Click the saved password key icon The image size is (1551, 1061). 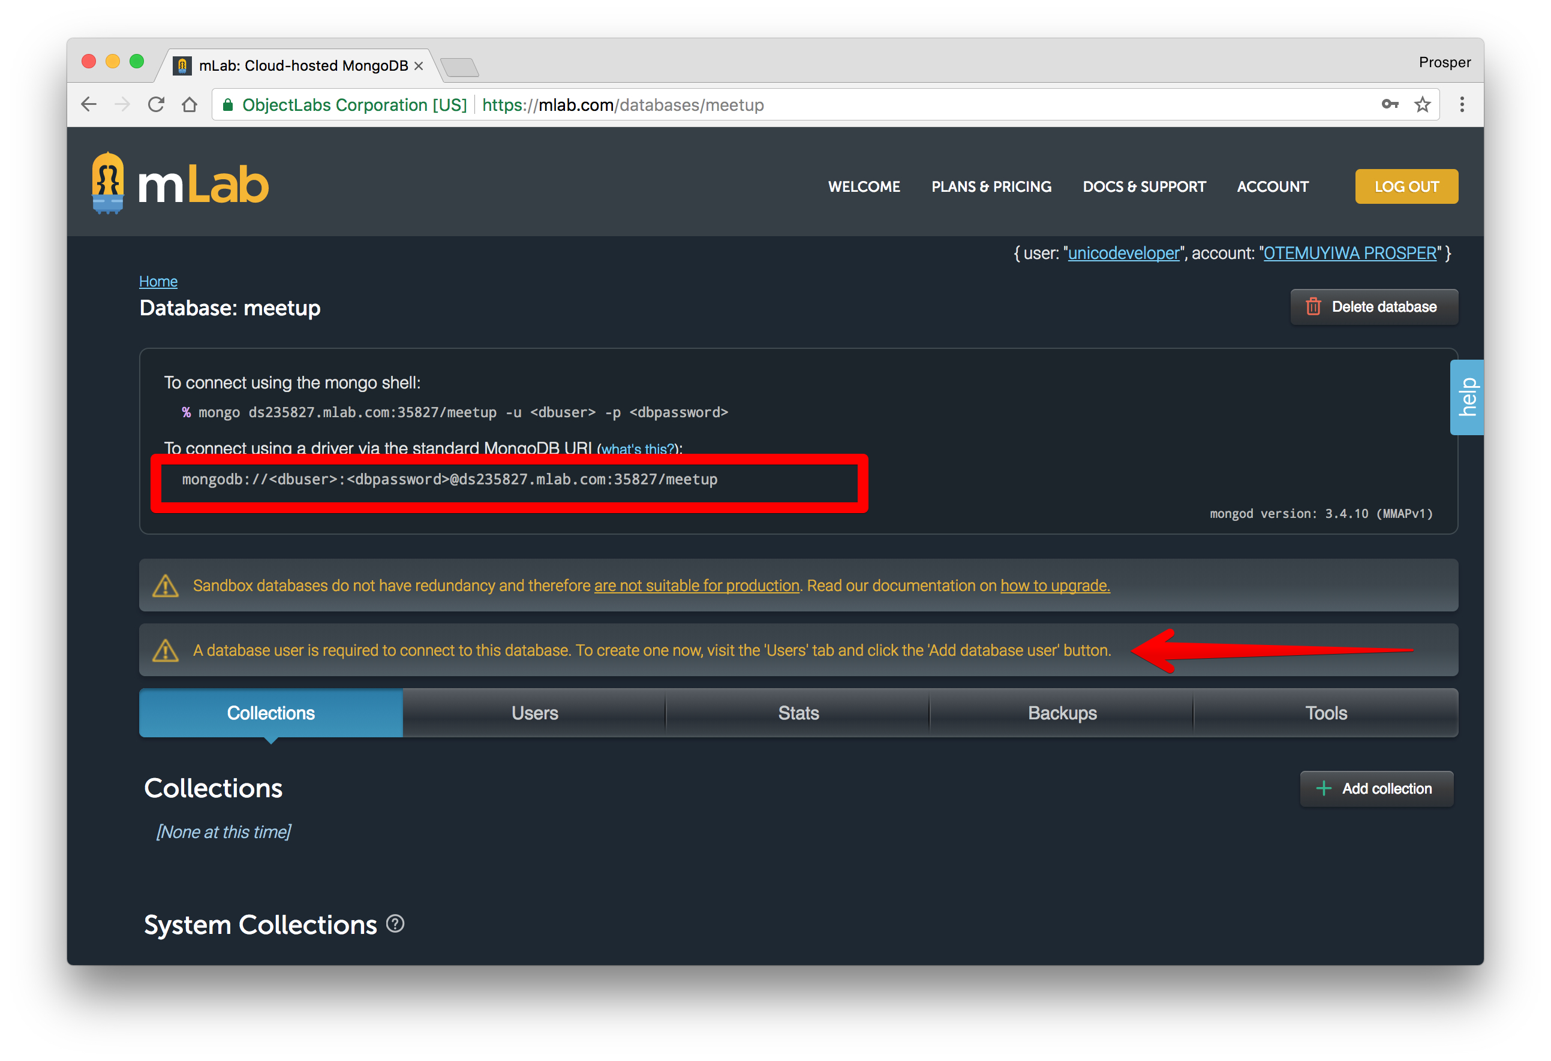1390,105
